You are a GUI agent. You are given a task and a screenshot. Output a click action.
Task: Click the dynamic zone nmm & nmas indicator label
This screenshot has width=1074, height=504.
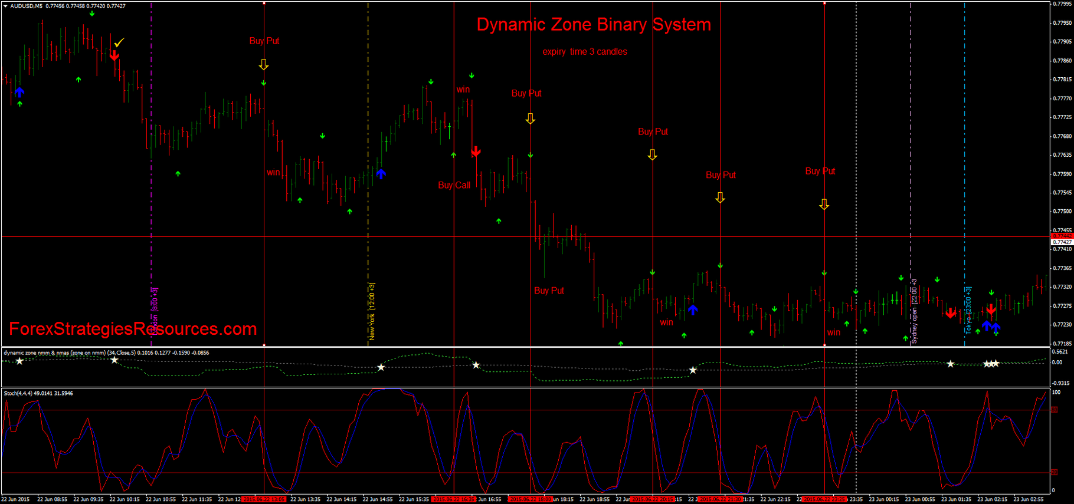pyautogui.click(x=106, y=353)
